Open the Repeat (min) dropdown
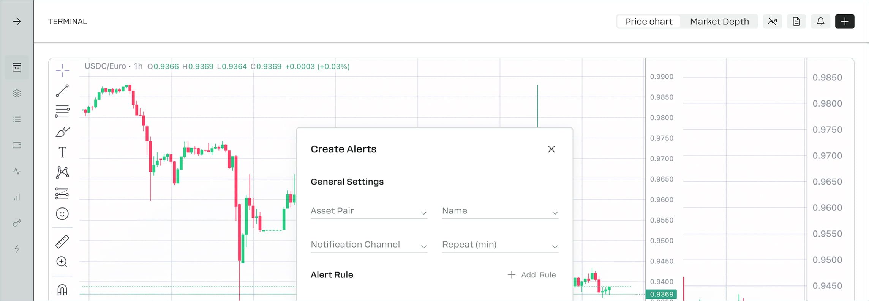The height and width of the screenshot is (301, 869). [x=500, y=245]
